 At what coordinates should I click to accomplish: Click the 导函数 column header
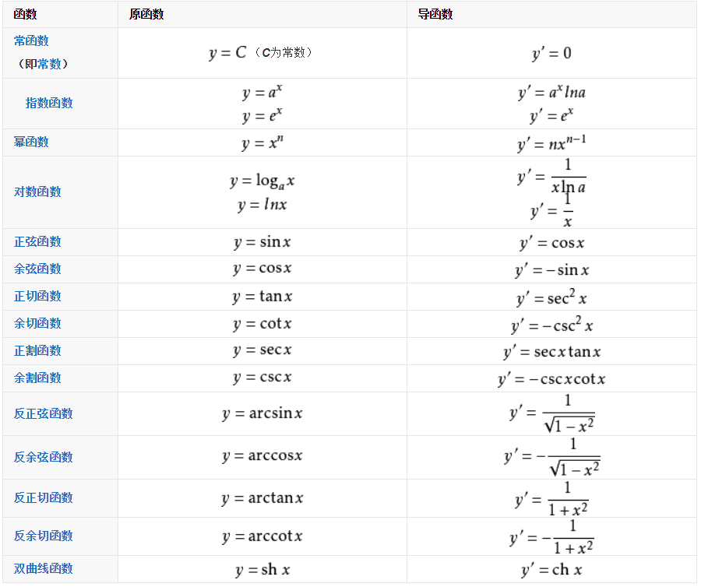[435, 15]
